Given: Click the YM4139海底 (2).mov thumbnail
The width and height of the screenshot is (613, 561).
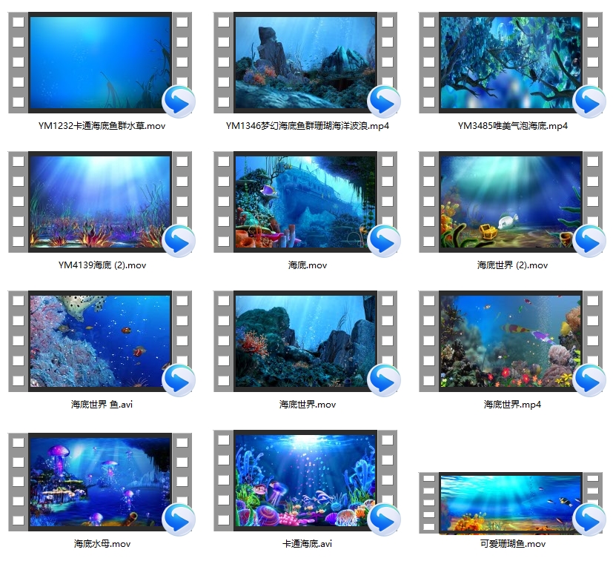Looking at the screenshot, I should tap(100, 202).
